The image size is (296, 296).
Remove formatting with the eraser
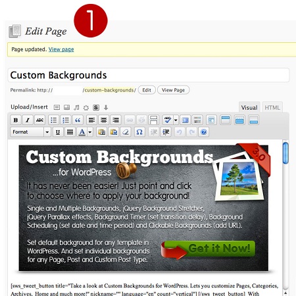[126, 132]
